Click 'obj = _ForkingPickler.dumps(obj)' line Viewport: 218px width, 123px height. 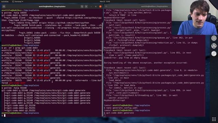click(x=129, y=40)
